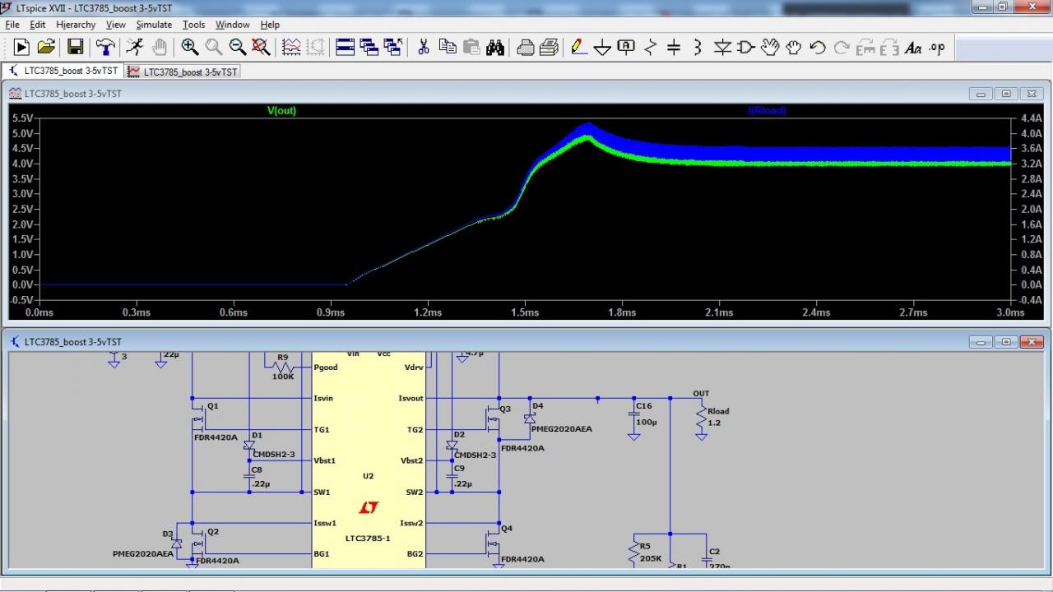Screen dimensions: 1053x592
Task: Maximize the schematic pane
Action: click(x=1007, y=341)
